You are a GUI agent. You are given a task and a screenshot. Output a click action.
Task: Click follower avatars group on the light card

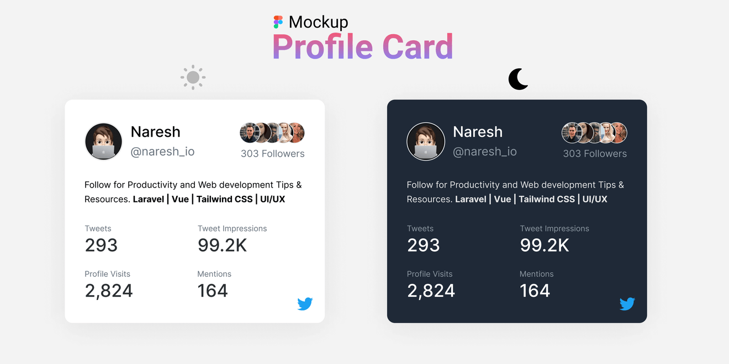tap(272, 133)
